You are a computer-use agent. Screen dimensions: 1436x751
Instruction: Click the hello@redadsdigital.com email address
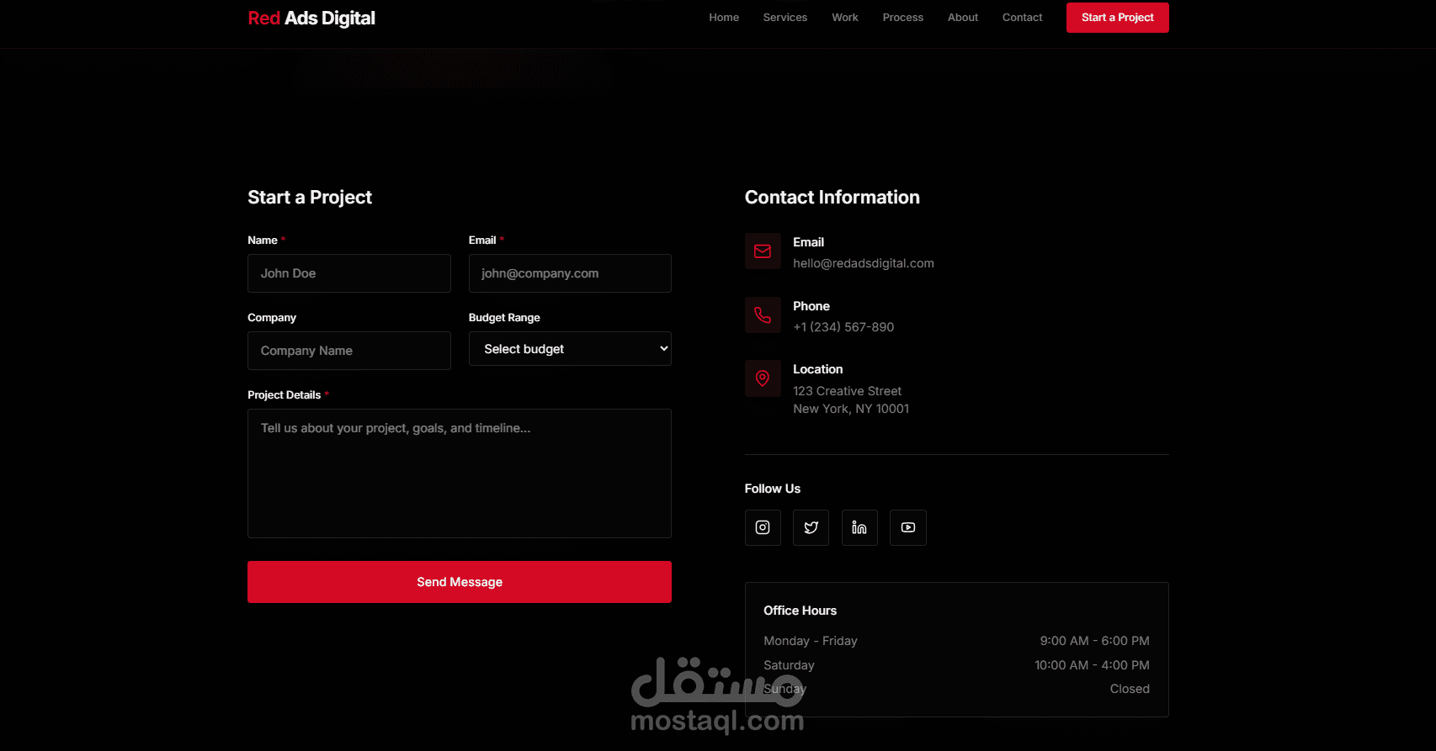[864, 263]
